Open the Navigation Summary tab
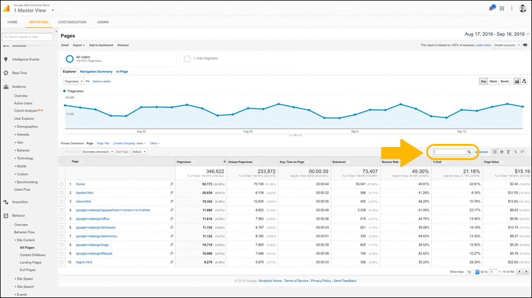532x298 pixels. tap(96, 71)
